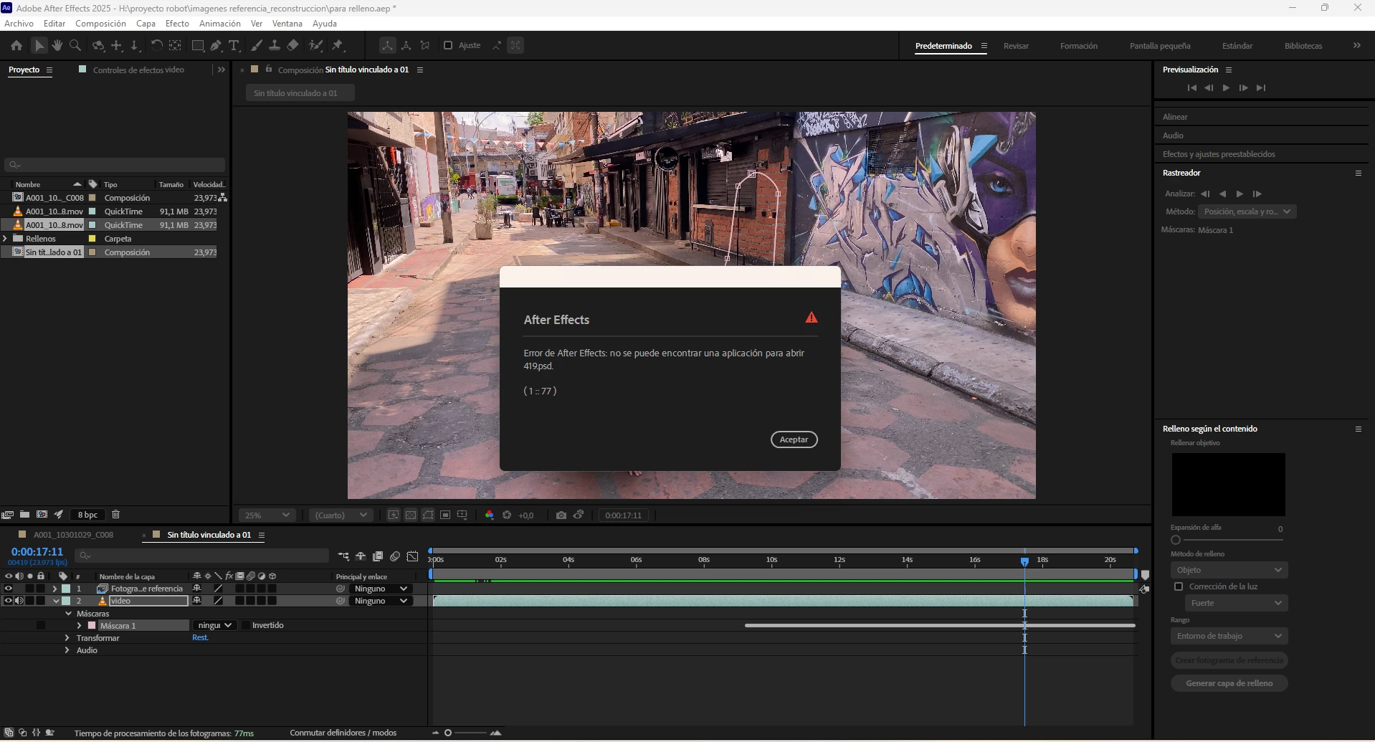
Task: Expand Máscara 1 properties
Action: 79,626
